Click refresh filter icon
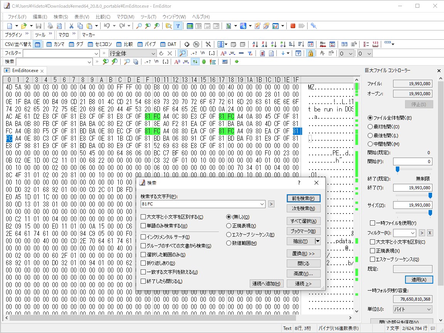The height and width of the screenshot is (333, 444). coord(161,53)
